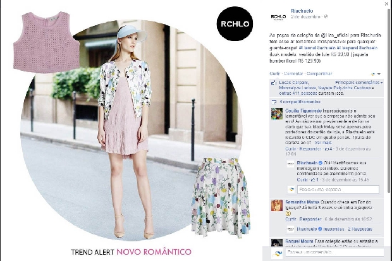Click the like count icon on Cecilia's comment
The height and width of the screenshot is (261, 392).
pos(327,149)
